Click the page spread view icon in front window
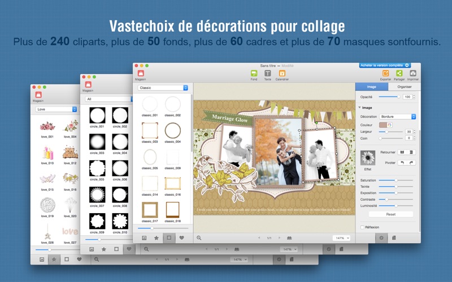 289,238
